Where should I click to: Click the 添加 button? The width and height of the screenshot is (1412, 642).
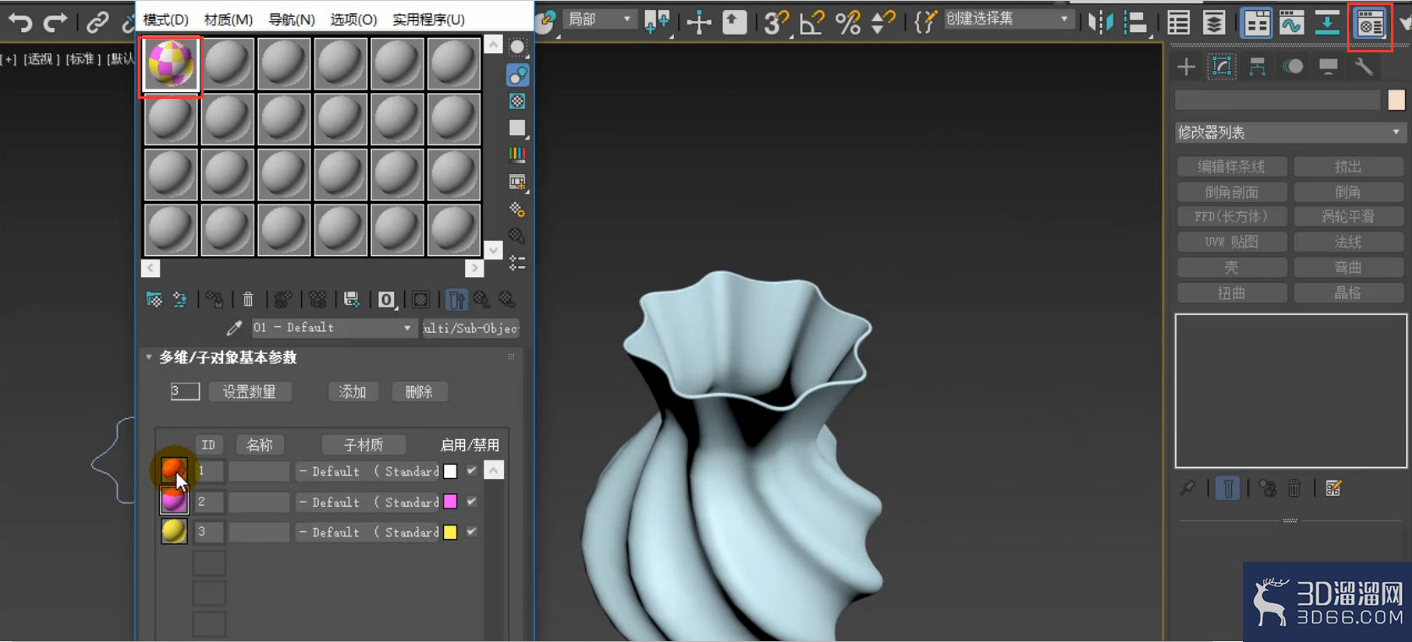pos(353,392)
